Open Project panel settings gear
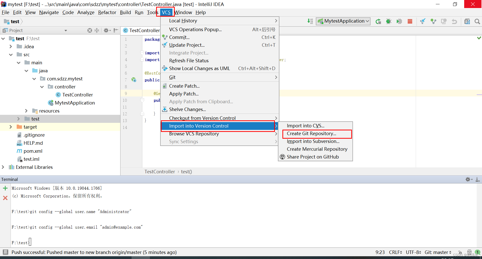This screenshot has height=259, width=482. click(107, 30)
